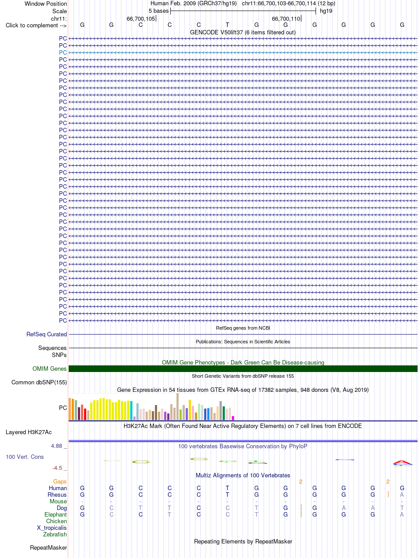The image size is (418, 558).
Task: Click the 'Zebrafish' species label
Action: [x=55, y=535]
